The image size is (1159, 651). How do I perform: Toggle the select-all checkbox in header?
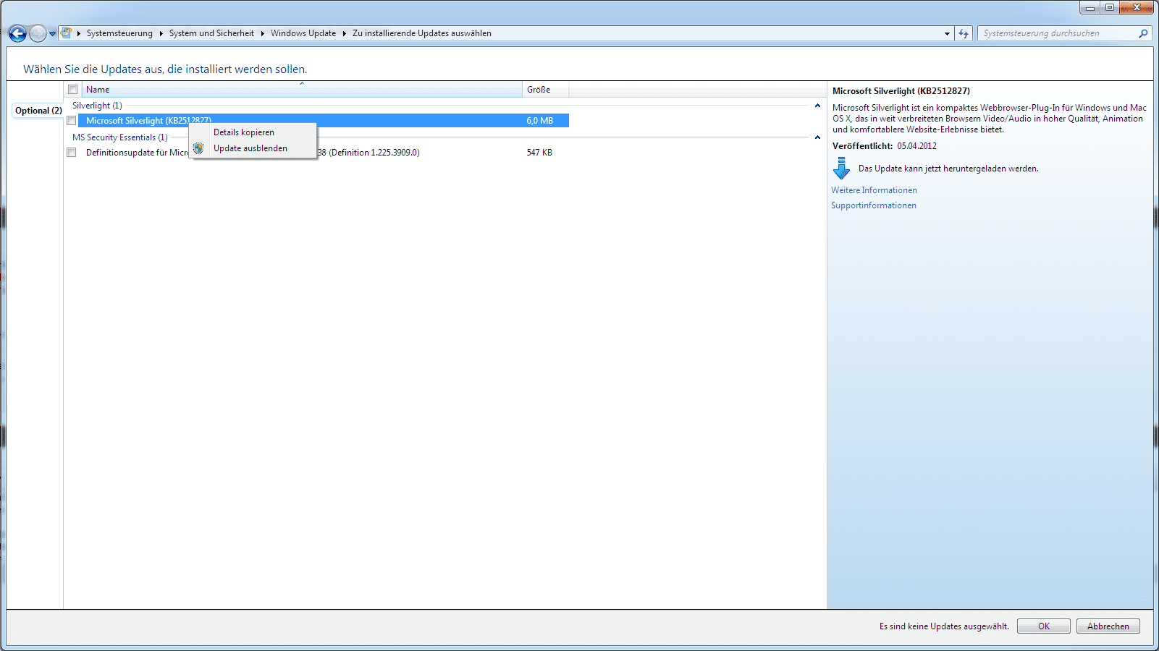coord(72,90)
